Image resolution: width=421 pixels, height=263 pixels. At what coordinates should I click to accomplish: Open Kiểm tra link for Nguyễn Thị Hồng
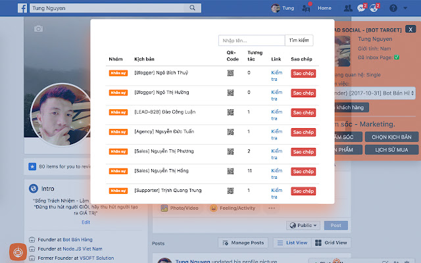pyautogui.click(x=276, y=174)
